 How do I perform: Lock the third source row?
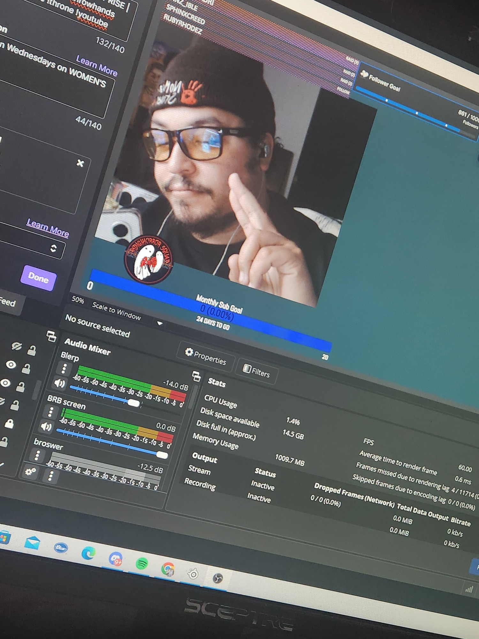(20, 387)
